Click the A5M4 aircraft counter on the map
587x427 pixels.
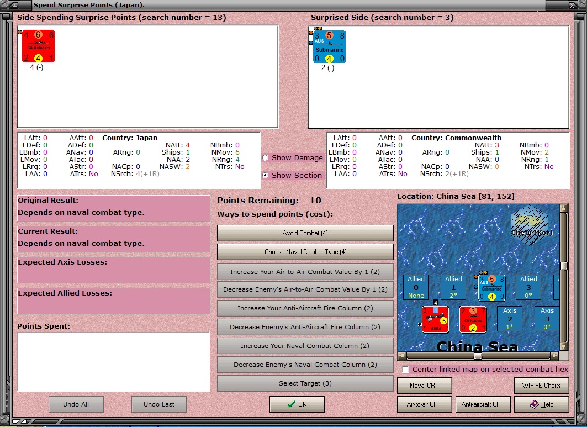(435, 319)
